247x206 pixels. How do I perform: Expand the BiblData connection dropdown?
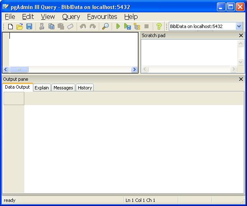[x=239, y=26]
